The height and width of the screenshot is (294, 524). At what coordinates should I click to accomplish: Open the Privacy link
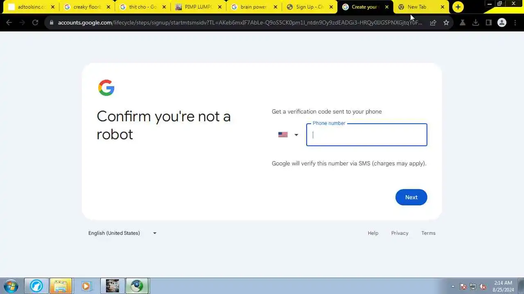click(400, 233)
